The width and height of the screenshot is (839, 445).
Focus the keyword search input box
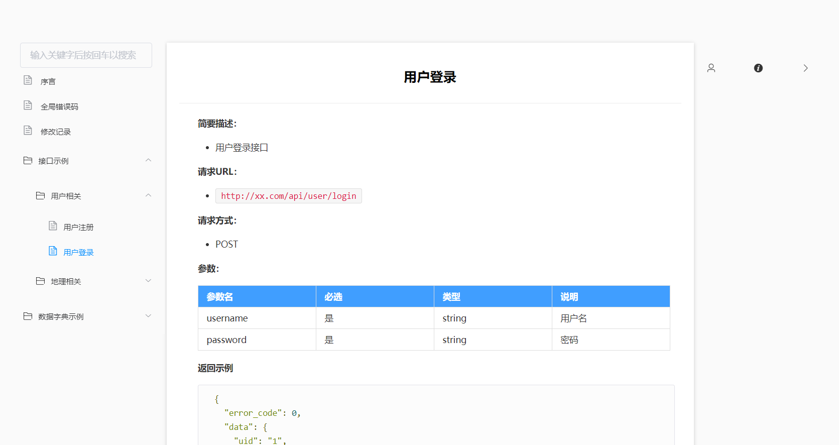pyautogui.click(x=86, y=55)
